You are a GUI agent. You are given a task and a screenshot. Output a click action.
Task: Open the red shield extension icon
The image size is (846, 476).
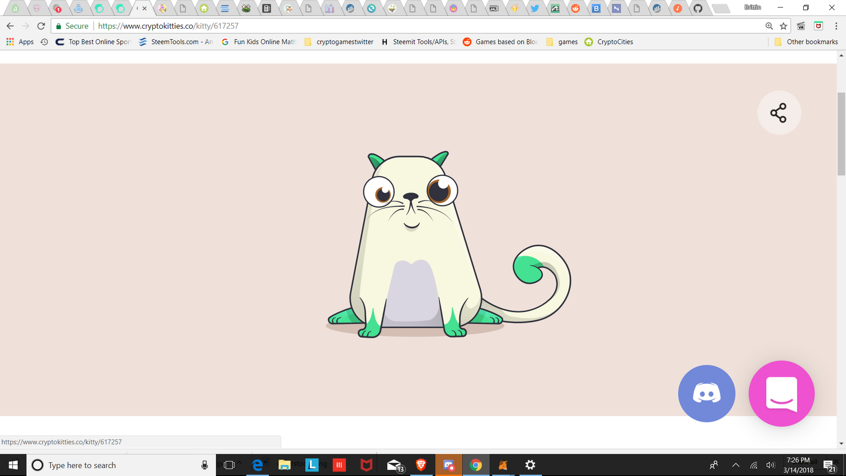[818, 26]
